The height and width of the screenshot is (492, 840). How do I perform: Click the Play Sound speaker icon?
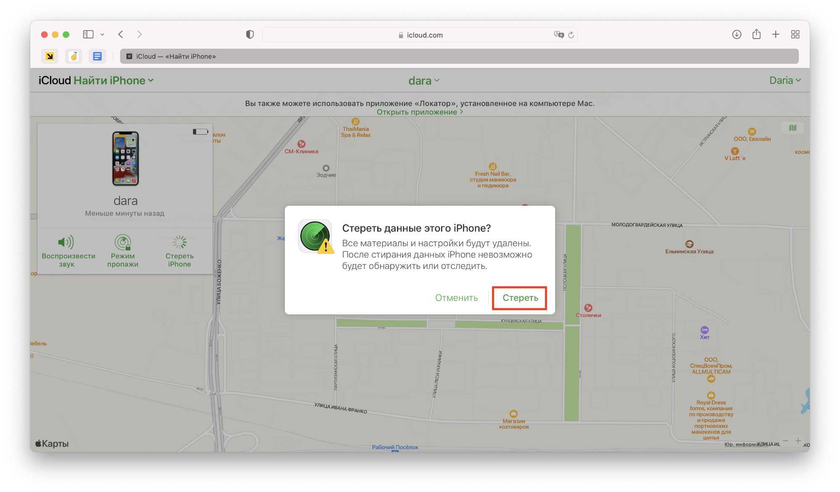(66, 242)
